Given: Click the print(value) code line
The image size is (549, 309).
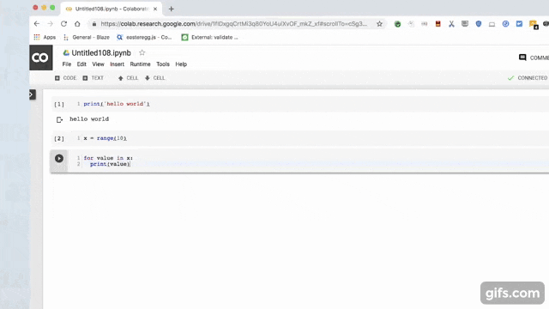Looking at the screenshot, I should point(110,164).
